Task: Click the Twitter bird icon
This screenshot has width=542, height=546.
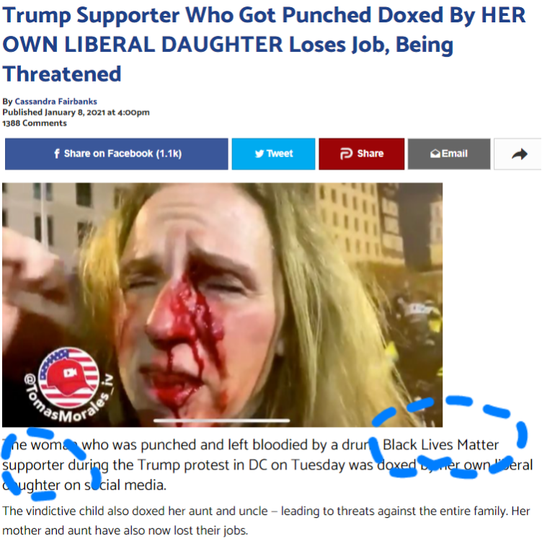Action: pyautogui.click(x=259, y=154)
